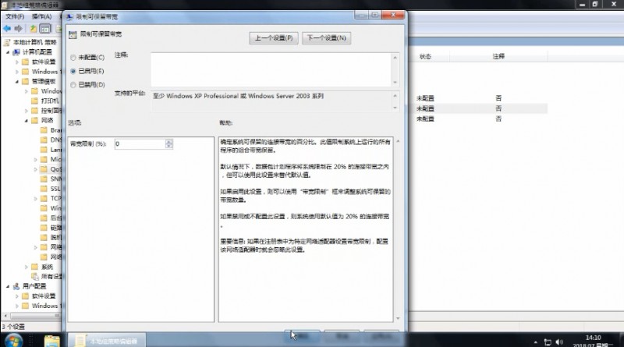Click the 注释 box scroll-down arrow
The width and height of the screenshot is (624, 347).
point(395,83)
